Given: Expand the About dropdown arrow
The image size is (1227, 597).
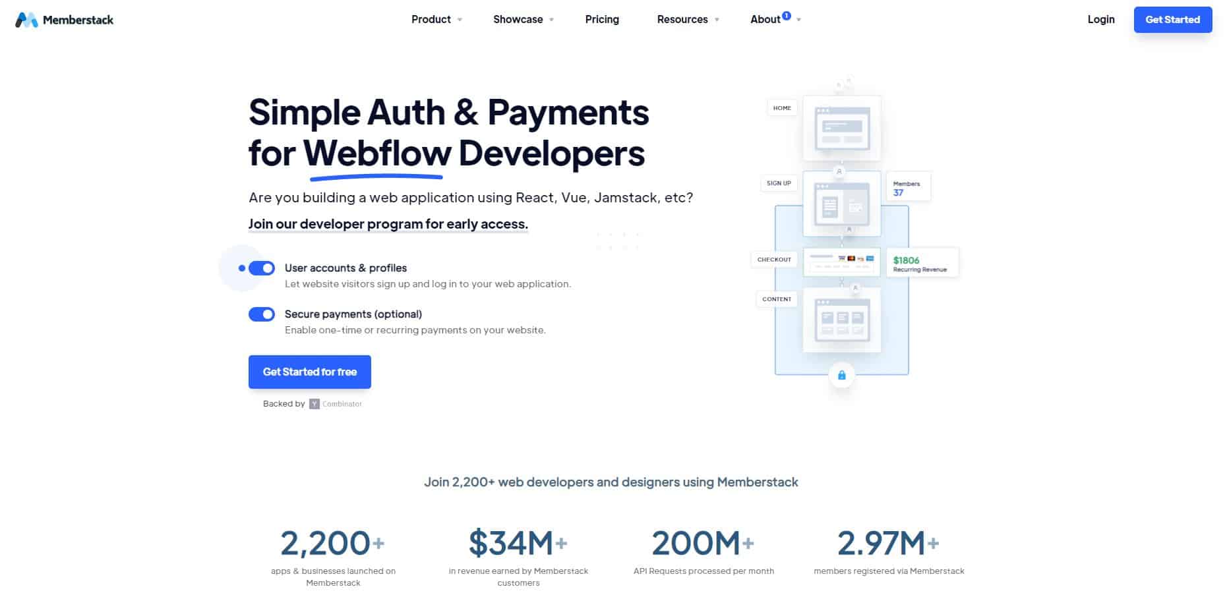Looking at the screenshot, I should coord(798,20).
